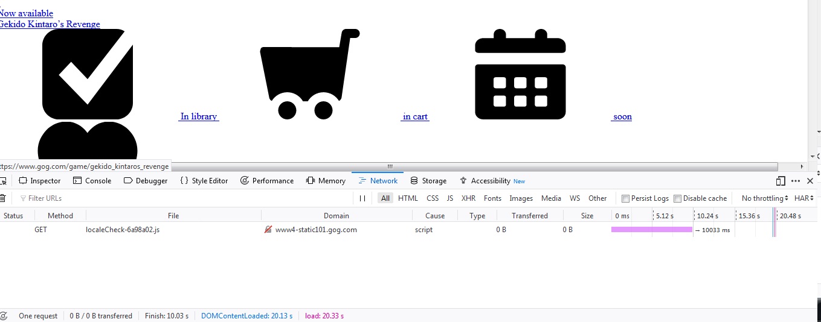This screenshot has width=821, height=322.
Task: Filter requests by Fonts
Action: coord(492,198)
